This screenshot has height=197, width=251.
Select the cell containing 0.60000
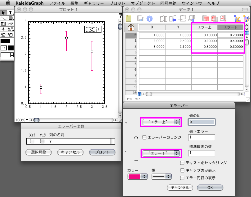coord(230,47)
